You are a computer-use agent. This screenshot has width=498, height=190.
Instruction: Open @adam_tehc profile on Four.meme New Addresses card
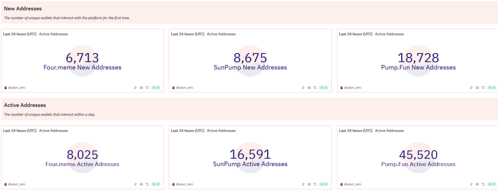pyautogui.click(x=17, y=88)
